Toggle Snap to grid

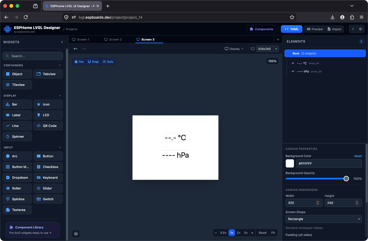click(93, 62)
